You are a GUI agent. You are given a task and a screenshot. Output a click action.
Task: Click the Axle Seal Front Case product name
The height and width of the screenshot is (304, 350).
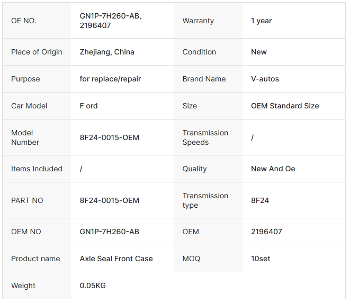(x=116, y=259)
